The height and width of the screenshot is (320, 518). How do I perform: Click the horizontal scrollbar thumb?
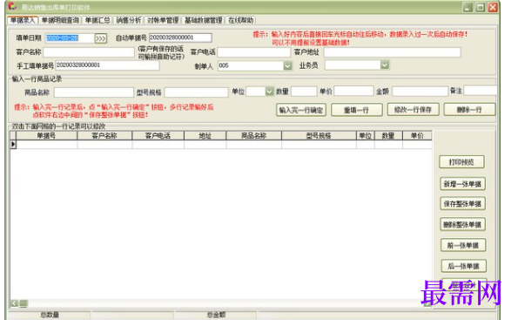24,303
